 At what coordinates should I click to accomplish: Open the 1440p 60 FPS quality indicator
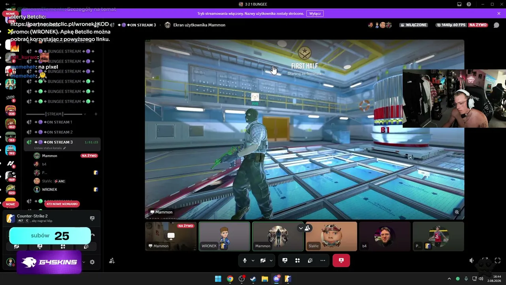(x=451, y=25)
